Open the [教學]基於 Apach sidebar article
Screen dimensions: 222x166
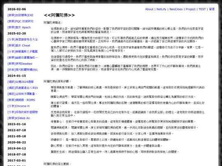19,27
